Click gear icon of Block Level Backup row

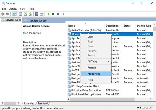click(69, 94)
